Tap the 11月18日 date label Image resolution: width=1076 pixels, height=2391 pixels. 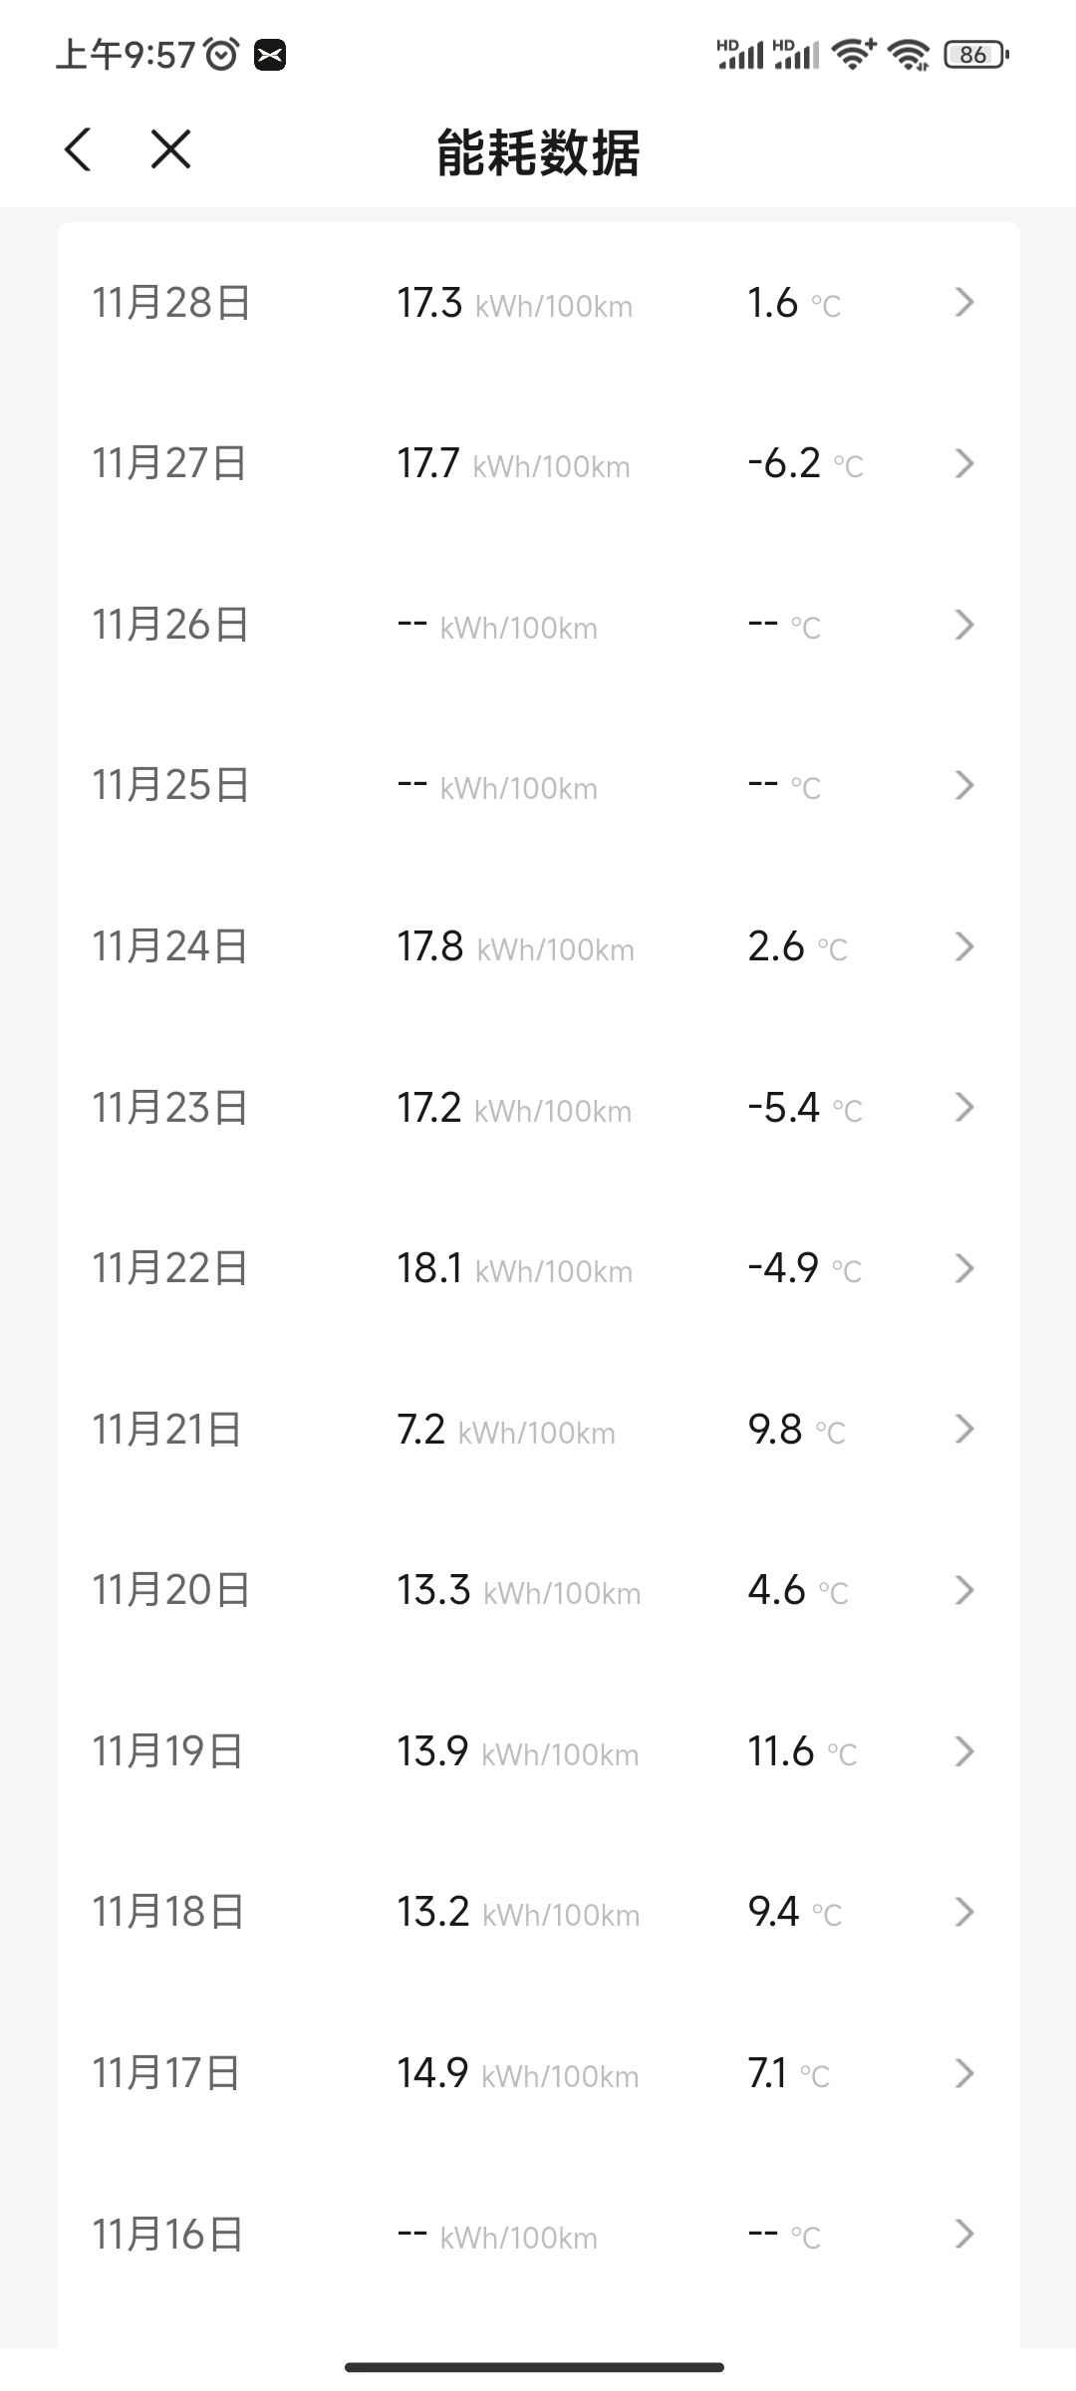[167, 1912]
